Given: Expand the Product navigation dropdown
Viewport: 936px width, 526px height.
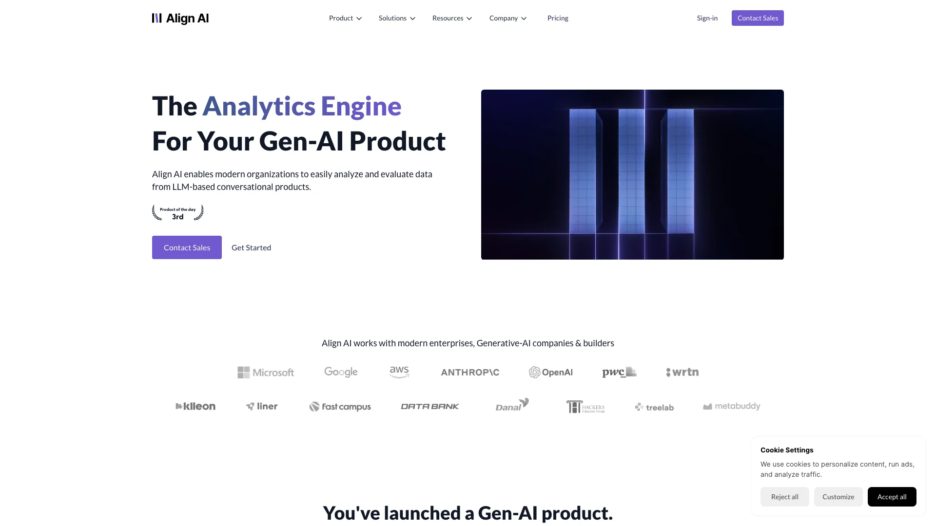Looking at the screenshot, I should 345,18.
